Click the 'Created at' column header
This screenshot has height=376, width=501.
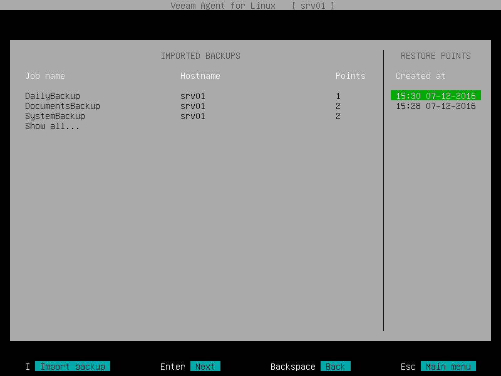click(420, 76)
